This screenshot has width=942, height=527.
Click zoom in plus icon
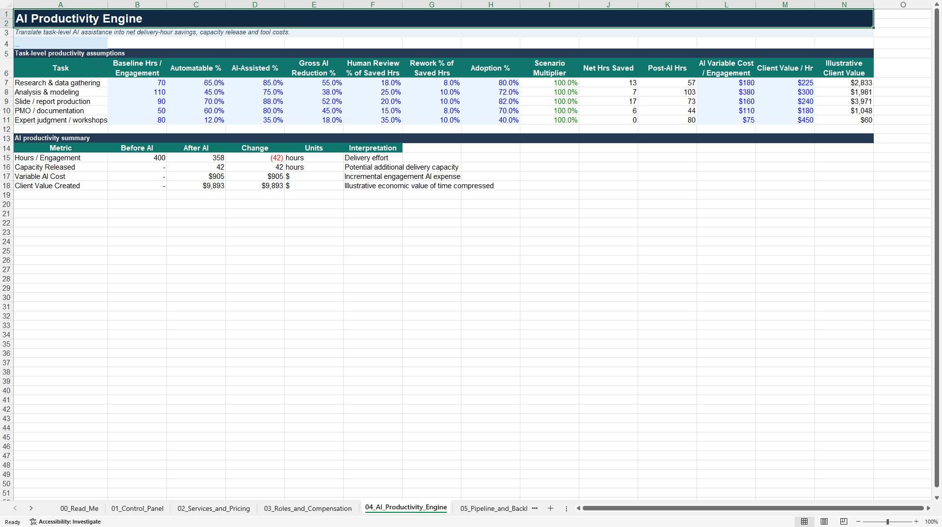(916, 522)
